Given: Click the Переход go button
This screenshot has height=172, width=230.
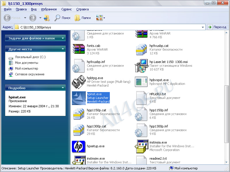Looking at the screenshot, I should point(217,27).
